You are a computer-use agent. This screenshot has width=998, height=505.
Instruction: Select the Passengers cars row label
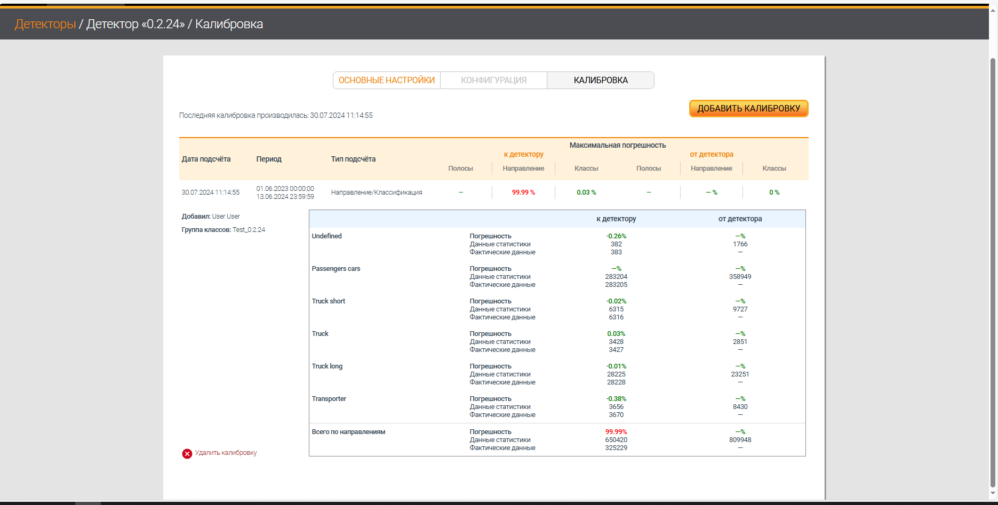click(x=336, y=269)
